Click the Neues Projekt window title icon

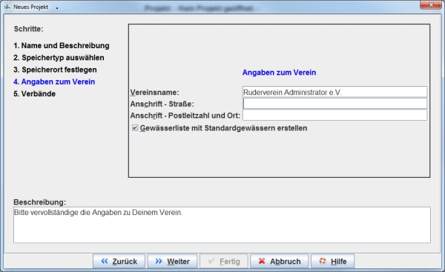pyautogui.click(x=7, y=7)
